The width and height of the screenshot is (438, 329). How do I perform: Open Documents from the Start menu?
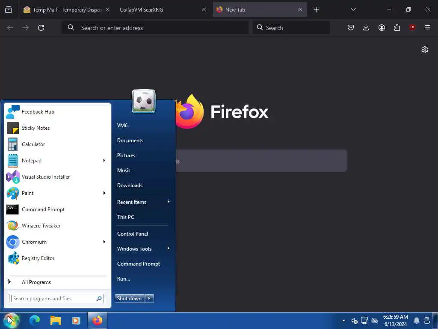130,141
